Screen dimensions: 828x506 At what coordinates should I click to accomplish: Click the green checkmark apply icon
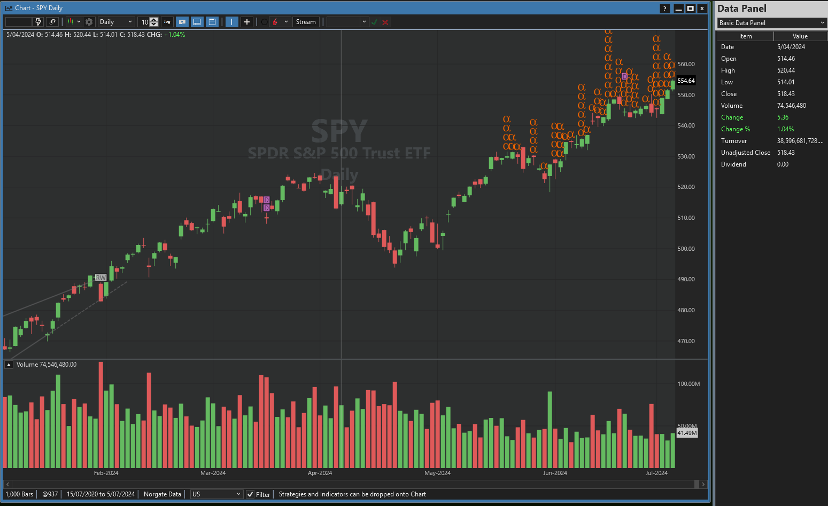tap(374, 22)
